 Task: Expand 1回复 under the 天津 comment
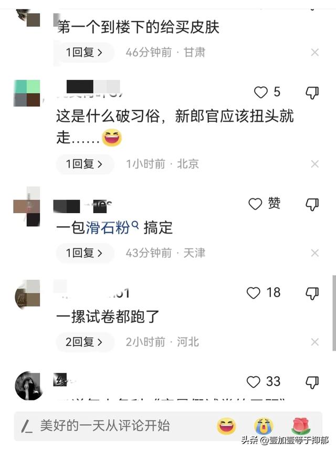click(85, 253)
